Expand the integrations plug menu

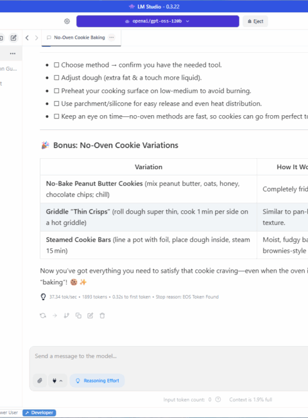tap(58, 381)
